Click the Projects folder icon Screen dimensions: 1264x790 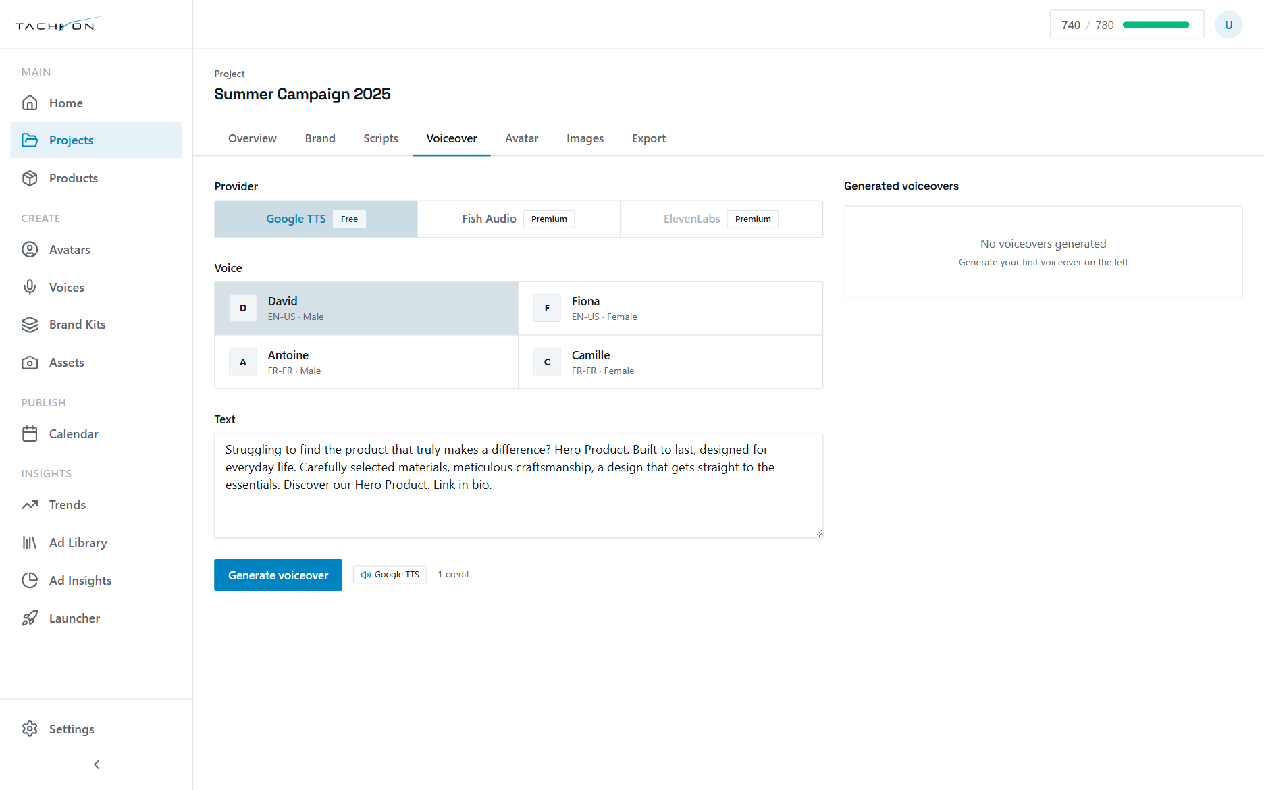(30, 140)
